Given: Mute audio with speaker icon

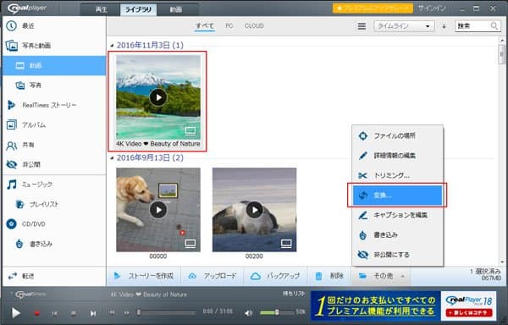Looking at the screenshot, I should [x=248, y=312].
